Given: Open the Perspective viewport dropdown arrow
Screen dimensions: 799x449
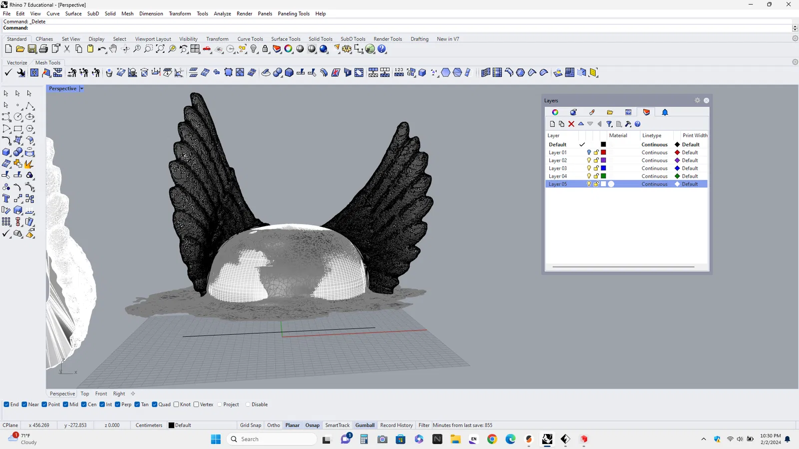Looking at the screenshot, I should (x=81, y=89).
